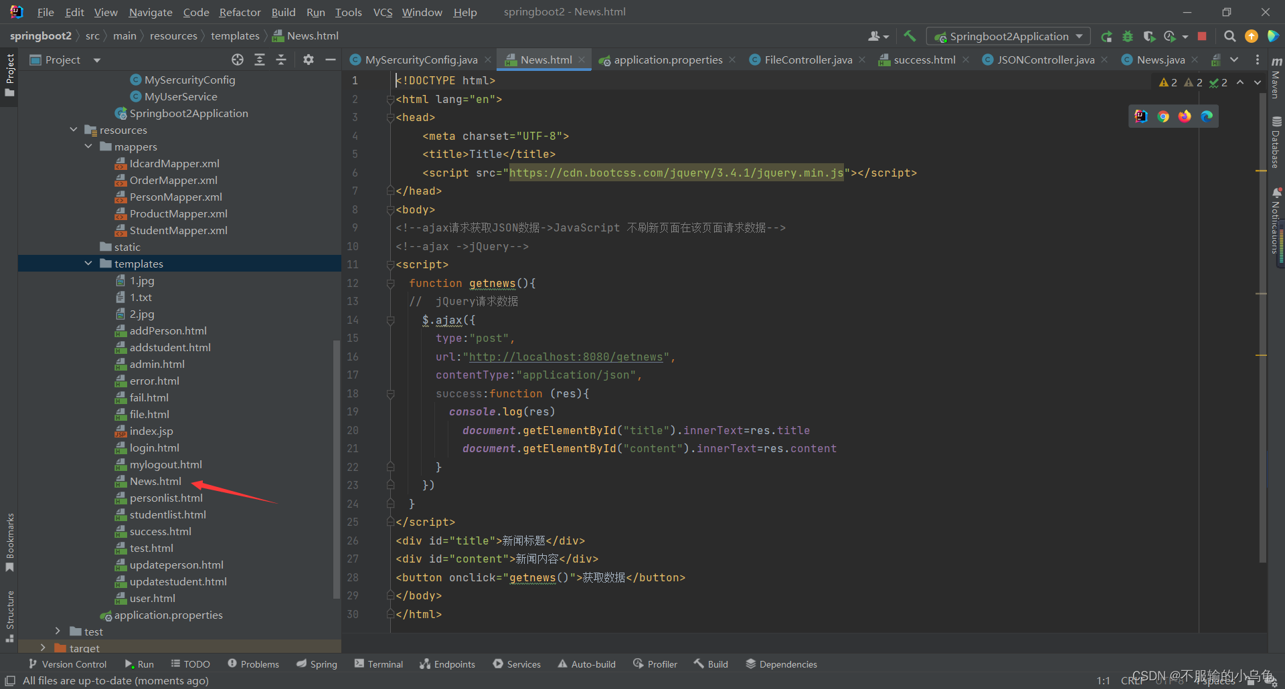Click cursor position 1:1 in status bar
1285x689 pixels.
[1104, 680]
